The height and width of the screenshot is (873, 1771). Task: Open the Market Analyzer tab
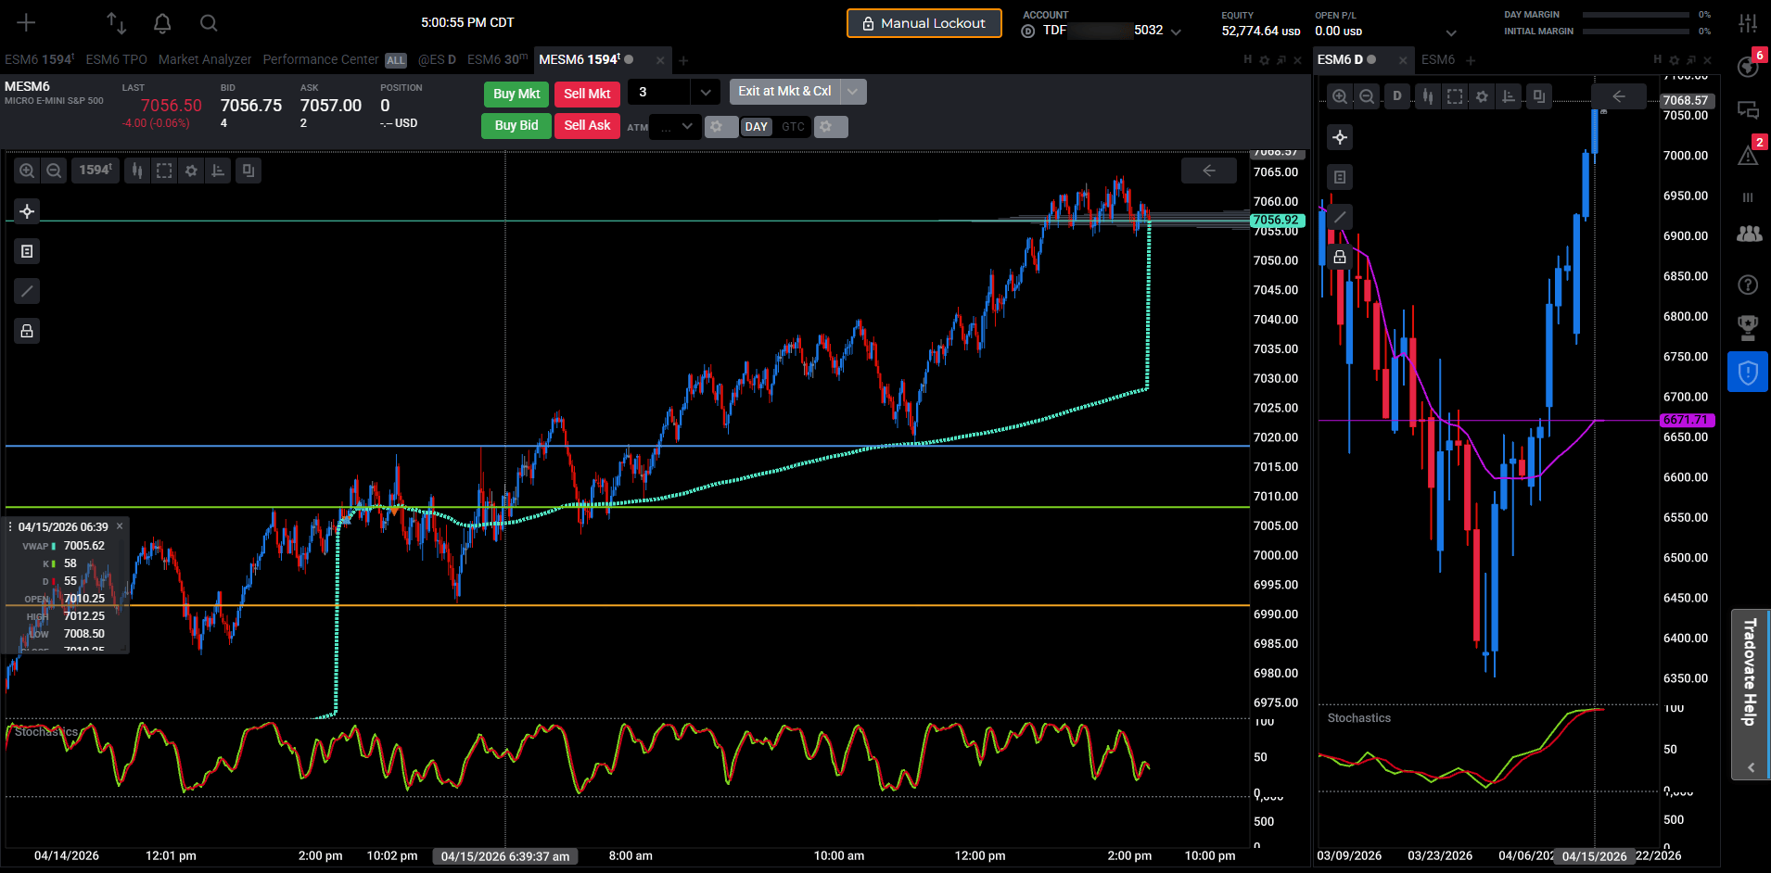[205, 59]
